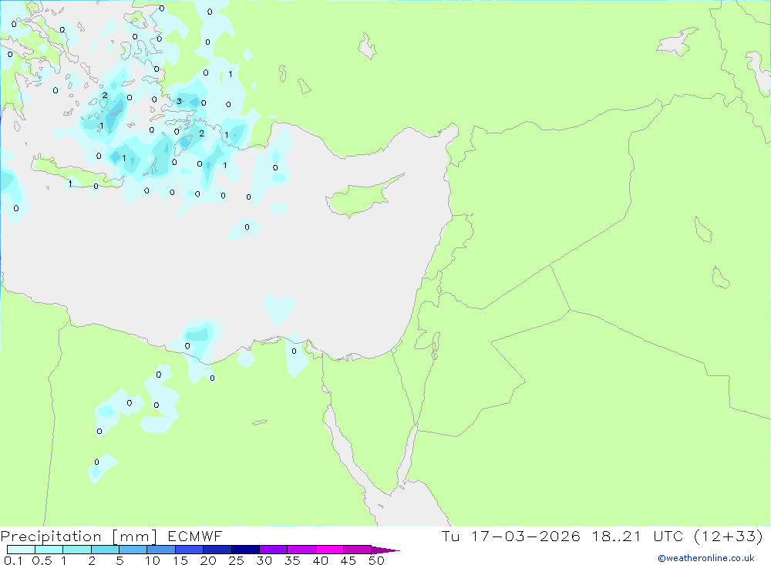Click the 35–40 mm purple legend swatch
Viewport: 771px width, 565px height.
pyautogui.click(x=301, y=550)
